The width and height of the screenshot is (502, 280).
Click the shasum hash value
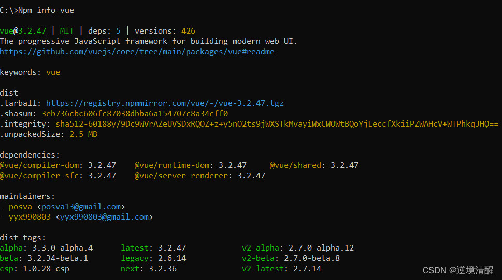coord(135,114)
